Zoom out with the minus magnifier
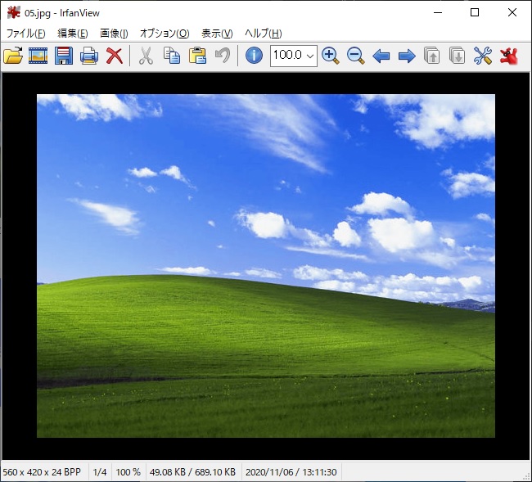 (355, 56)
